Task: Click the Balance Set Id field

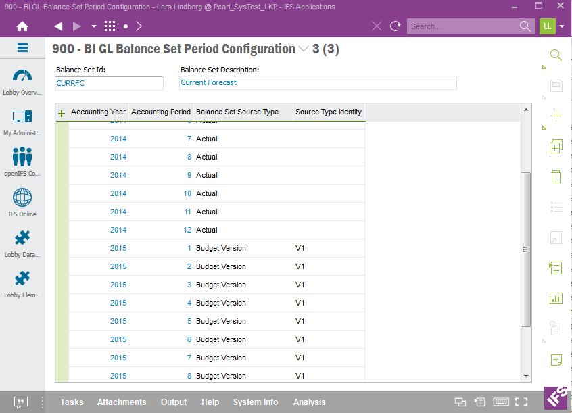Action: coord(109,83)
